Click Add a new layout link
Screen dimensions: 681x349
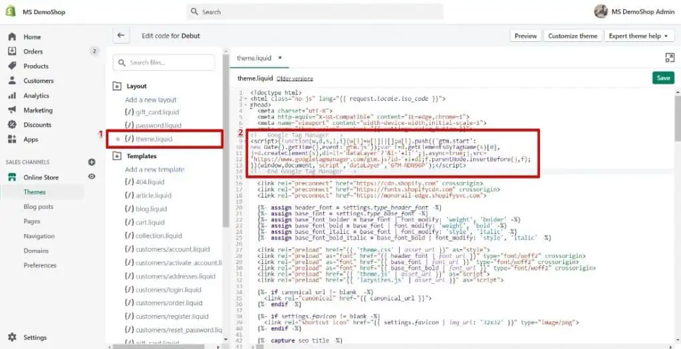pyautogui.click(x=151, y=100)
